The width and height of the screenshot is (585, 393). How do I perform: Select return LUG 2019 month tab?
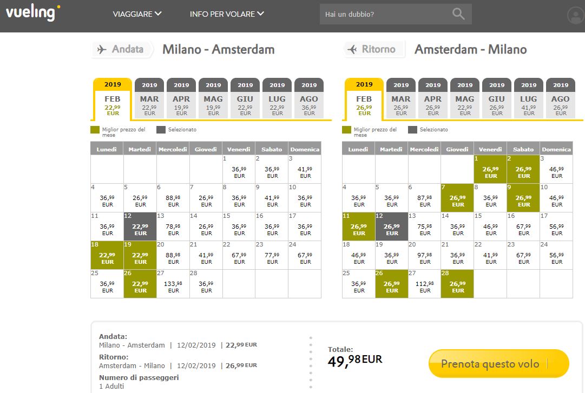point(529,99)
